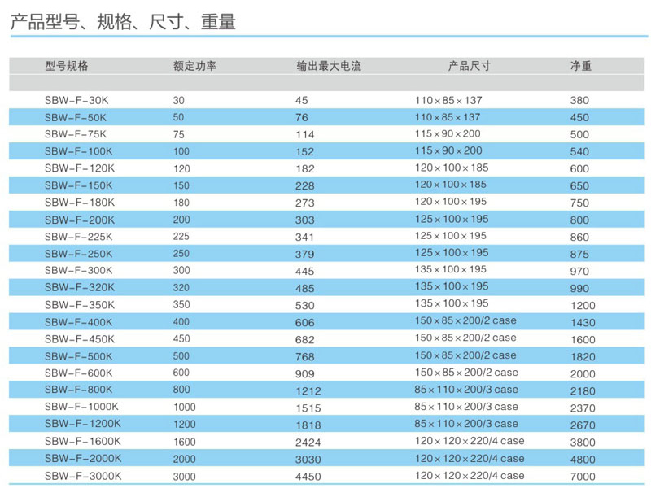This screenshot has height=497, width=651.
Task: Select the SBW-F-225K row label
Action: pos(79,237)
